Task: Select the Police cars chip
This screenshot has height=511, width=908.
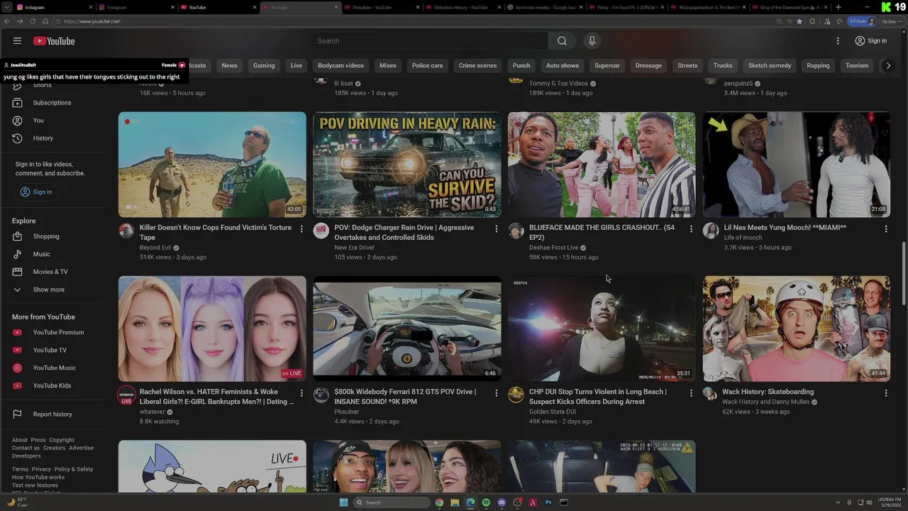Action: [427, 65]
